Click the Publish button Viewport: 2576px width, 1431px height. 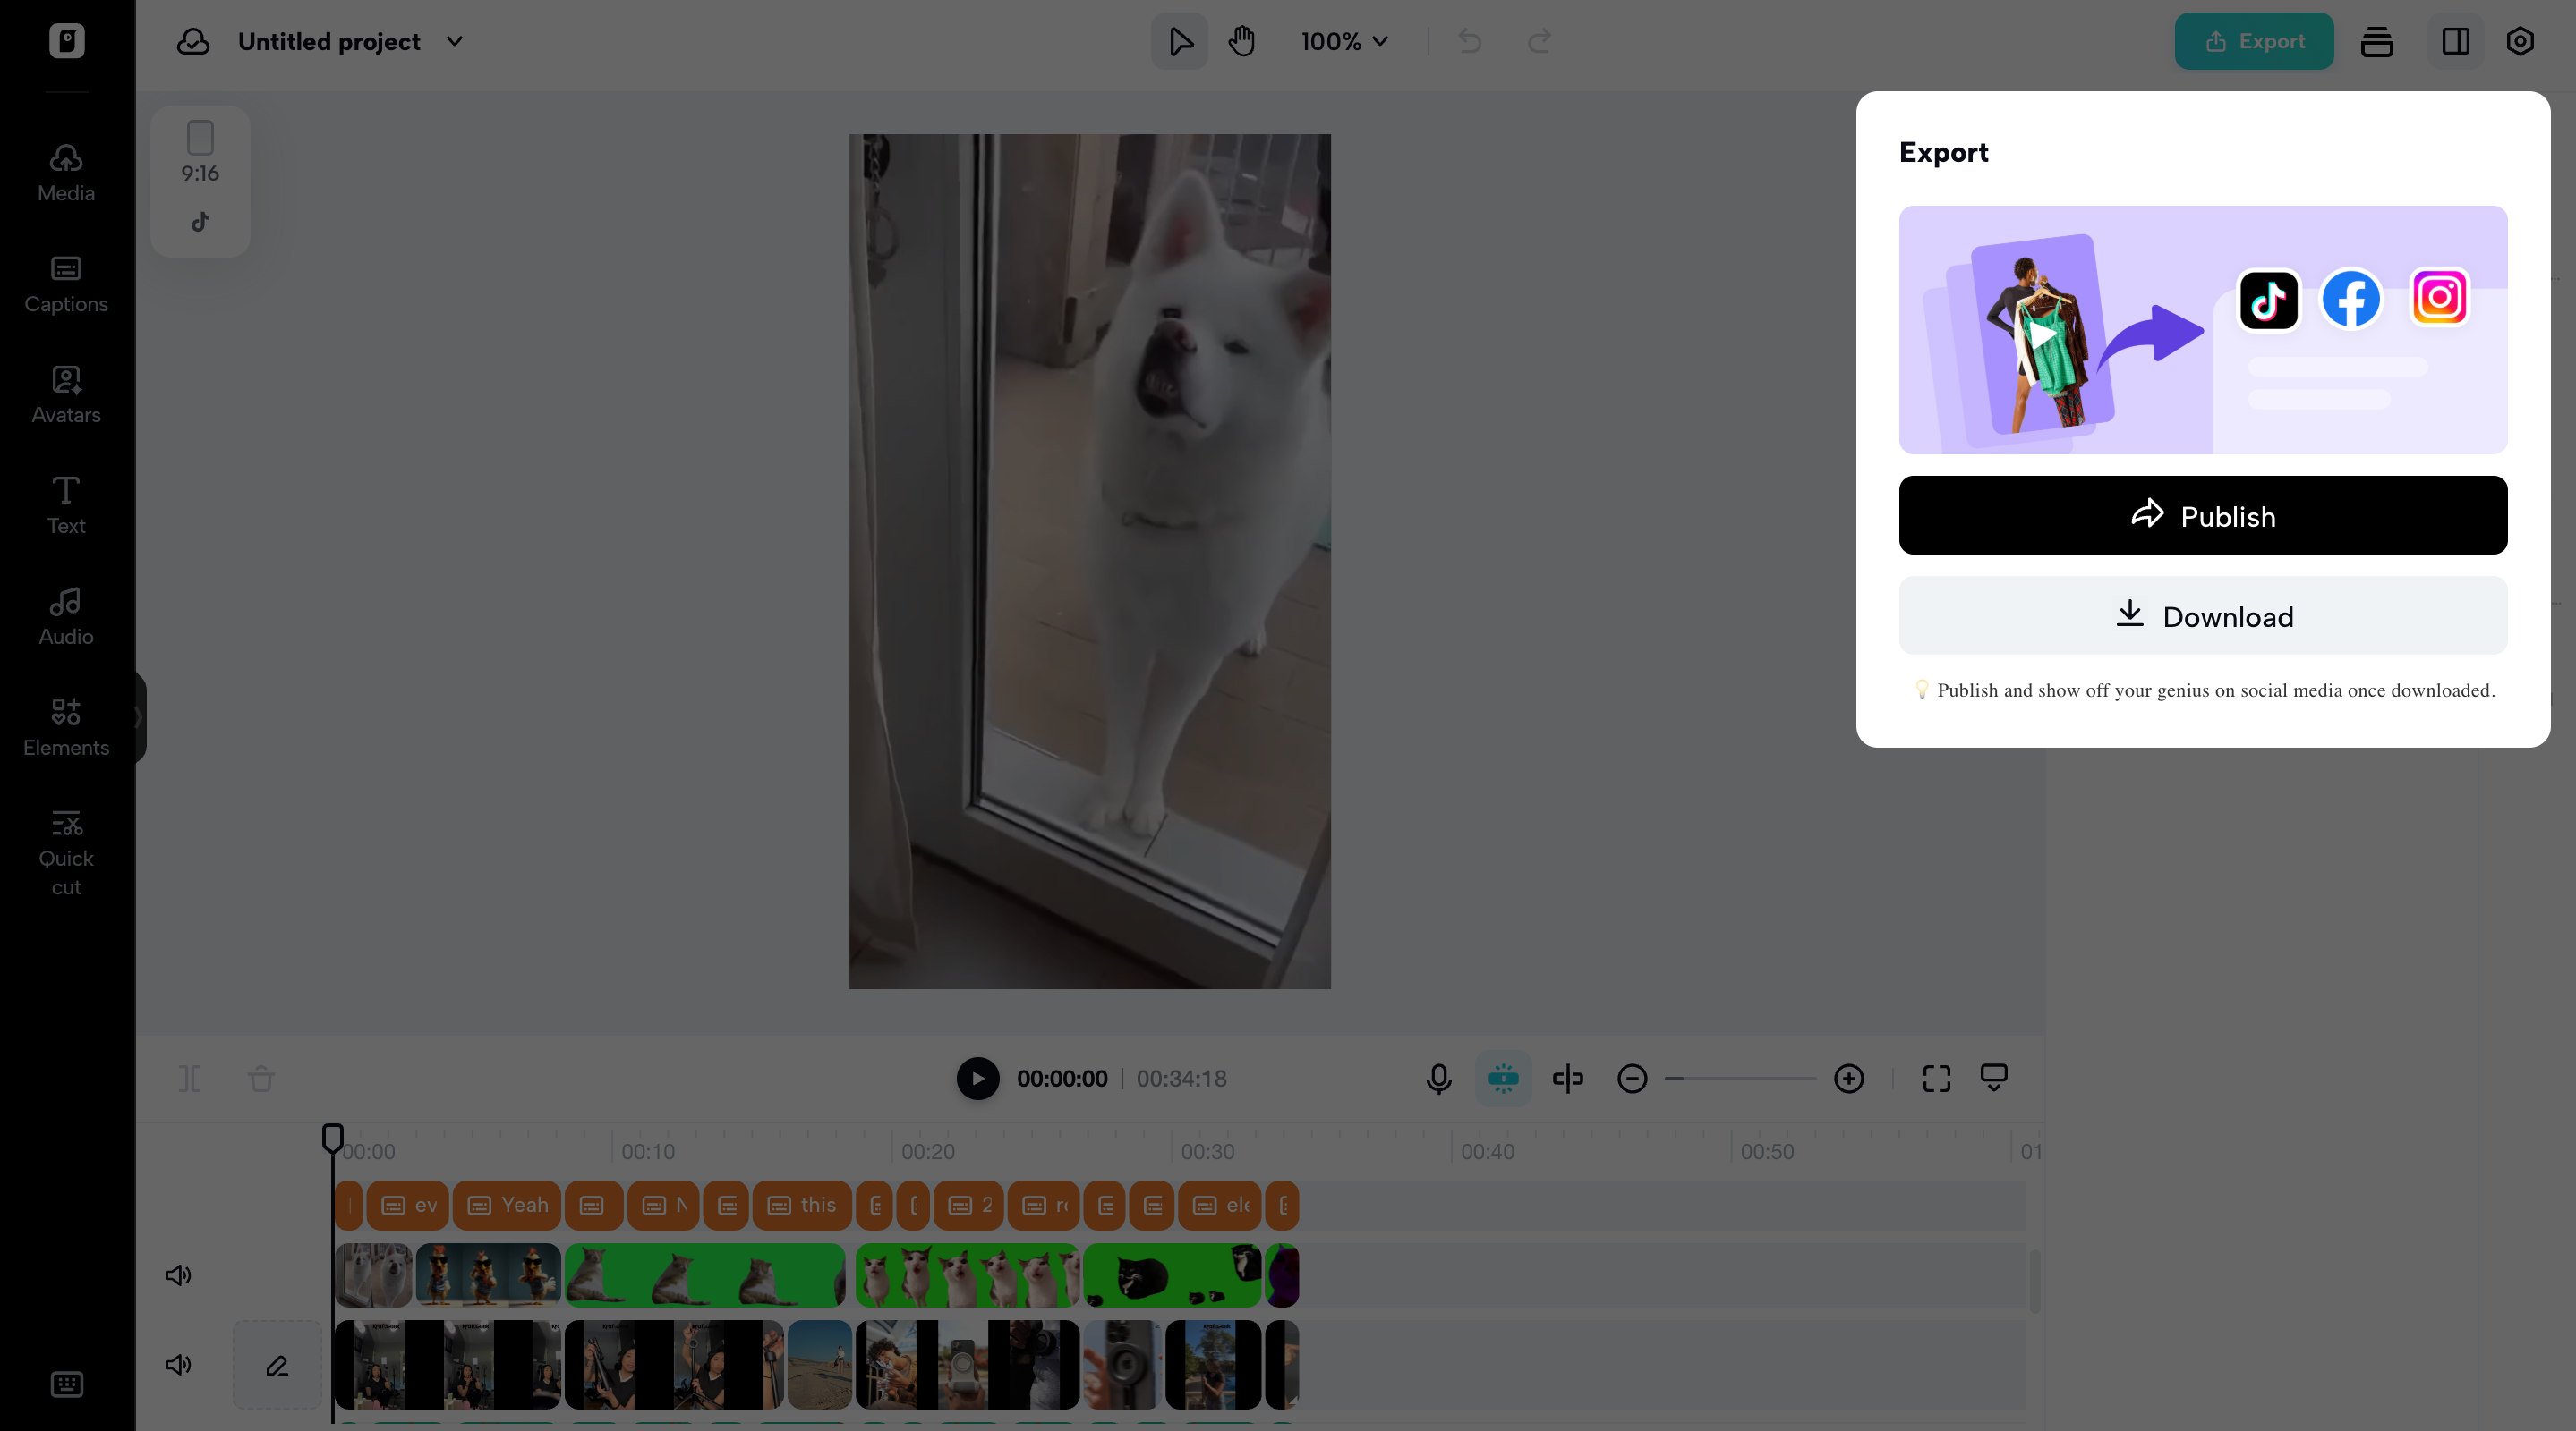[x=2202, y=516]
